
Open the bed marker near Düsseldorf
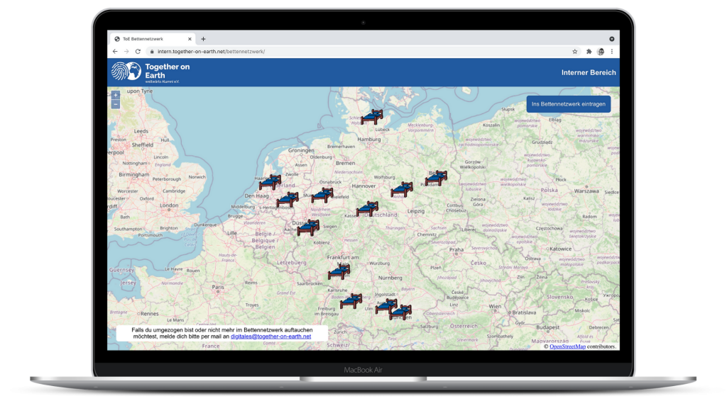(x=308, y=228)
